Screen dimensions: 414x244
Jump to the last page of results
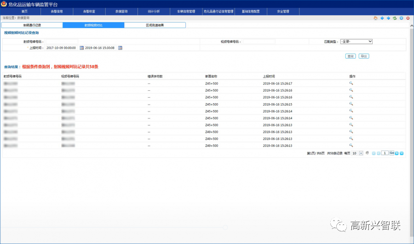pyautogui.click(x=402, y=153)
